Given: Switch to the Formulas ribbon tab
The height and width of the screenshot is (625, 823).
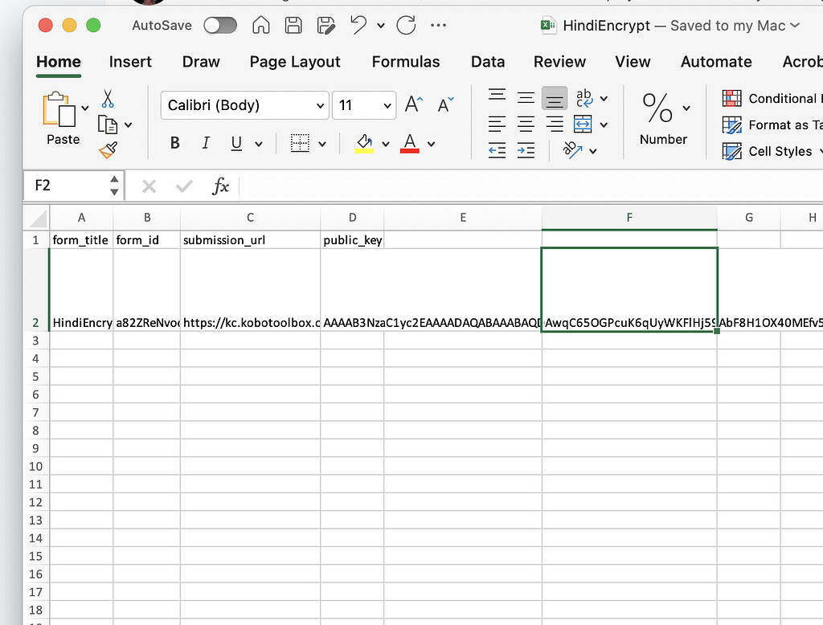Looking at the screenshot, I should [x=406, y=62].
